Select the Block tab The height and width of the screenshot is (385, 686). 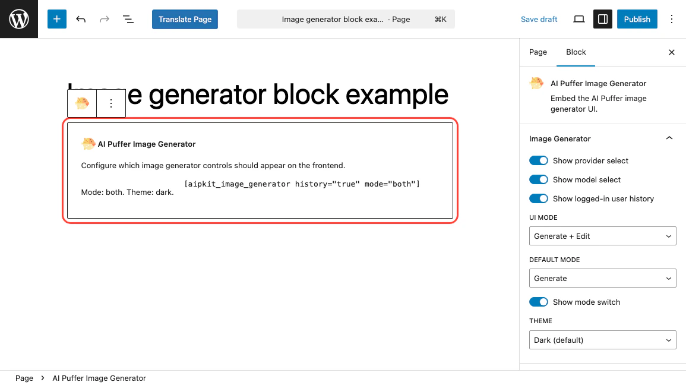(x=576, y=52)
